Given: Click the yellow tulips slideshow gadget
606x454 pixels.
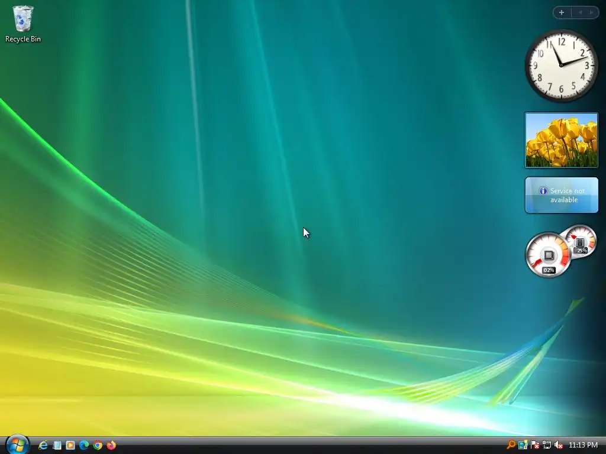Looking at the screenshot, I should (561, 140).
